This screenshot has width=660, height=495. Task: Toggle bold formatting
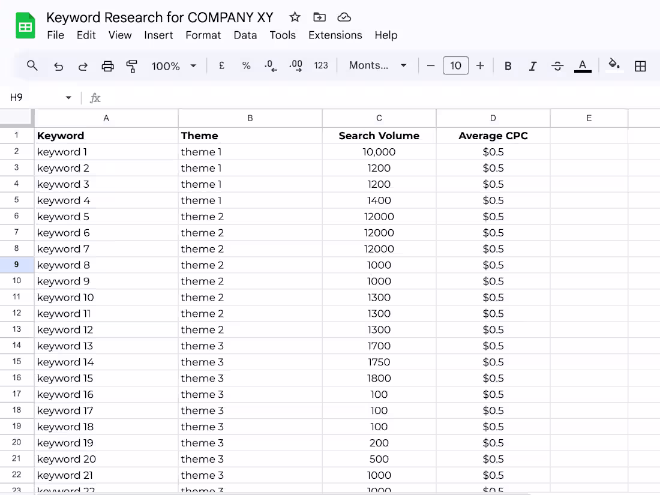(508, 66)
